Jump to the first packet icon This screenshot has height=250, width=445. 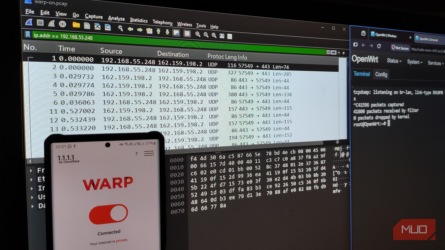[x=159, y=31]
